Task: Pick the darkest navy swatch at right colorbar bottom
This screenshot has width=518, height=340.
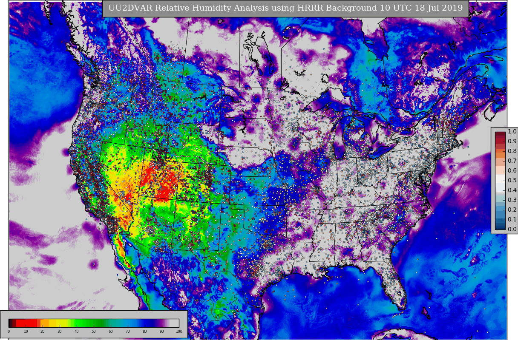Action: (x=500, y=228)
